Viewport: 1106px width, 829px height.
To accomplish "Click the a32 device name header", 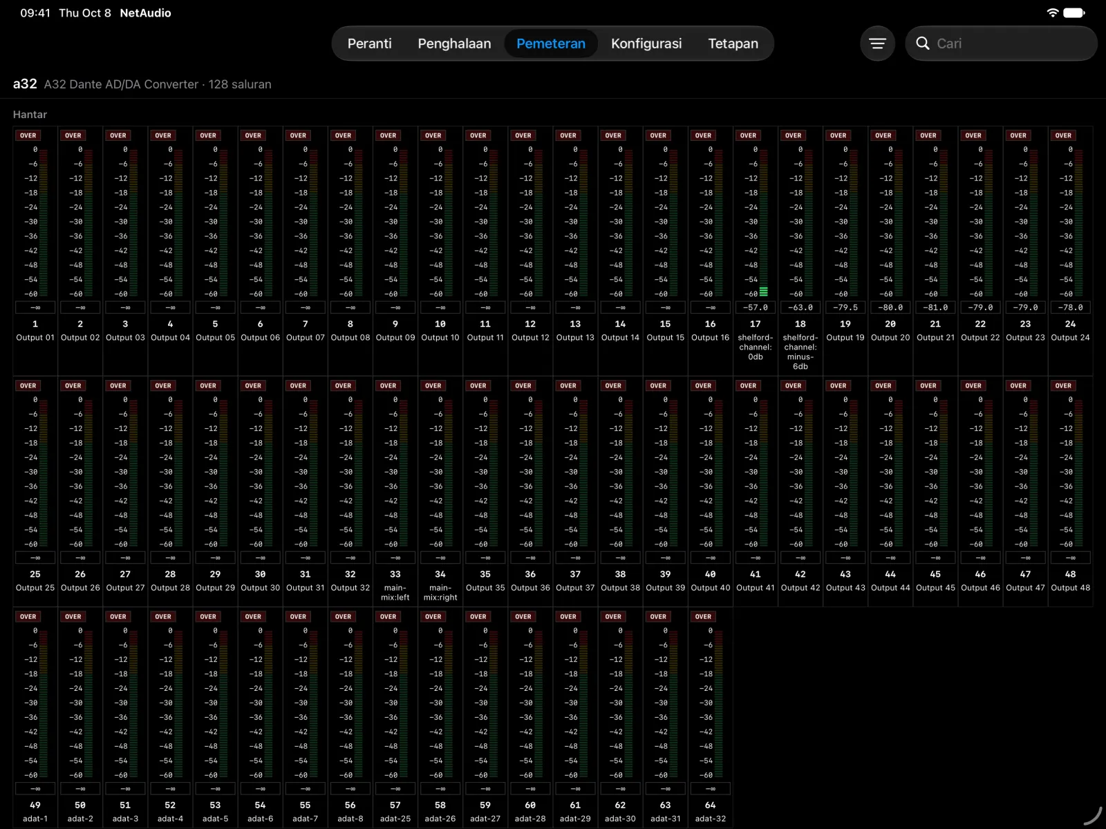I will (25, 84).
